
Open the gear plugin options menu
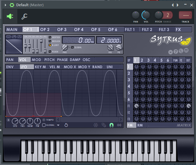pos(12,5)
